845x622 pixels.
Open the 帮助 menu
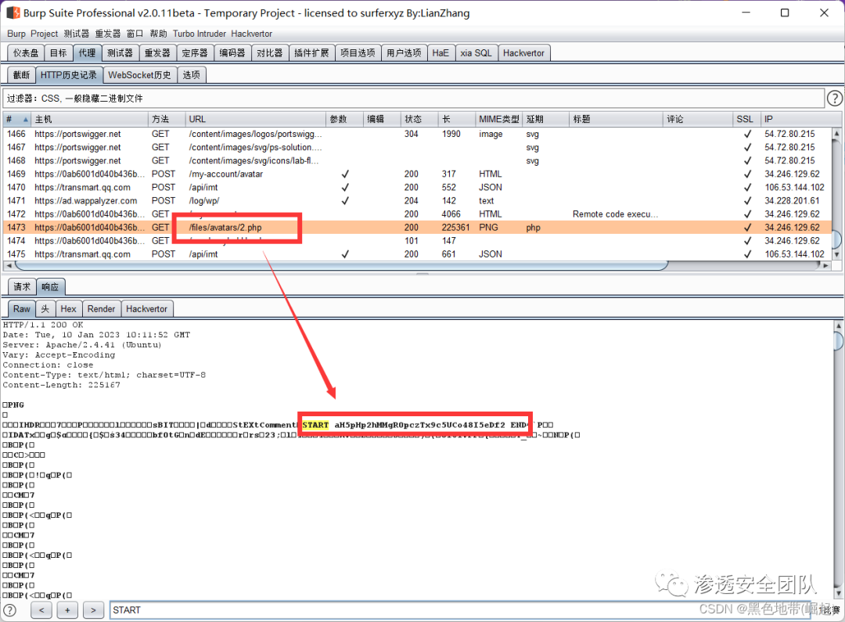tap(158, 34)
